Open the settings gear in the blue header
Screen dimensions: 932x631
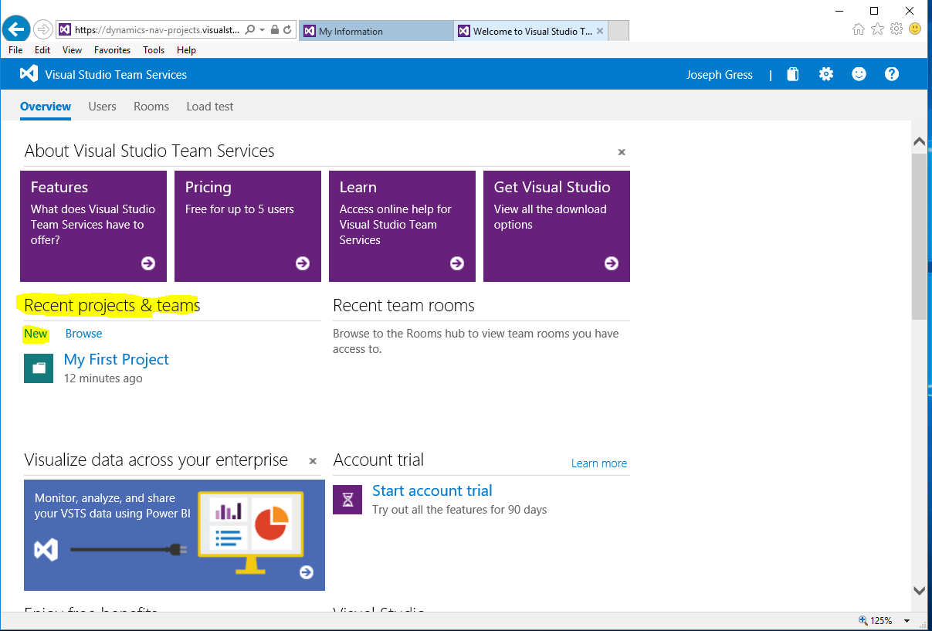point(825,73)
